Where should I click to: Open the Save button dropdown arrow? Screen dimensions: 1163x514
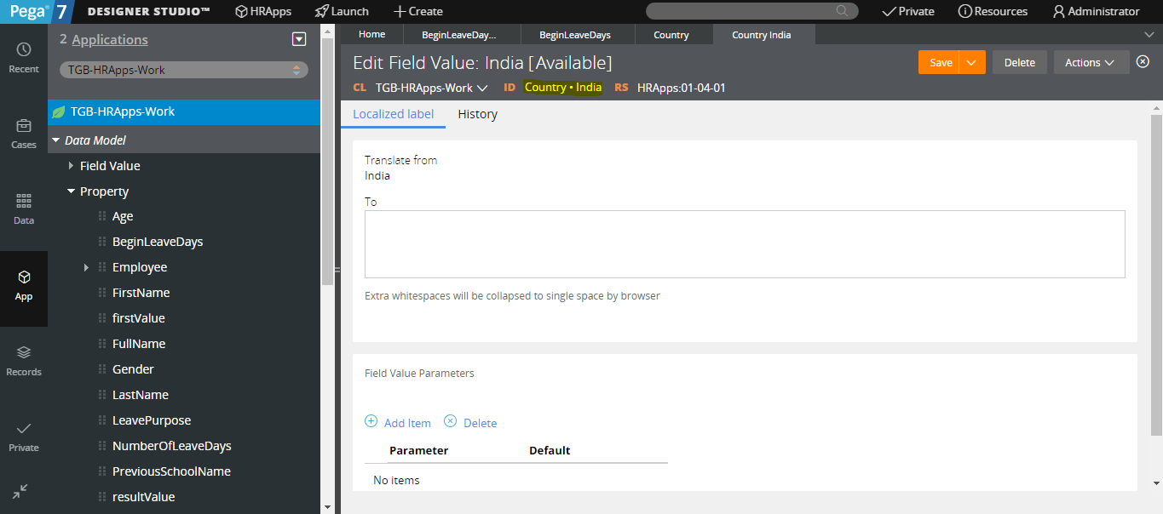click(x=972, y=62)
